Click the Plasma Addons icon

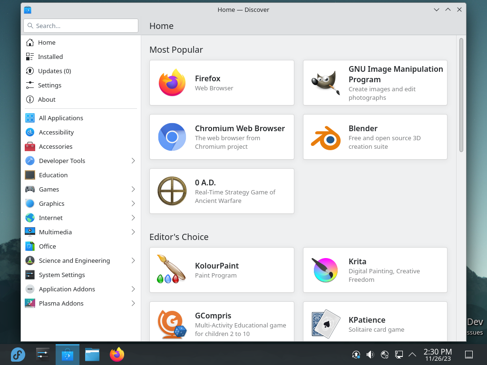point(30,304)
